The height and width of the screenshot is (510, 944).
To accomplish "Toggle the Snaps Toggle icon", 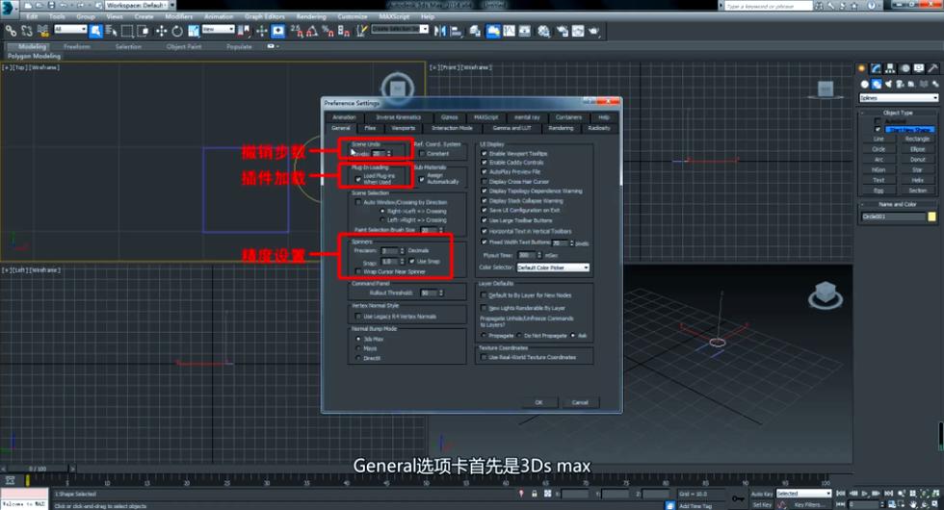I will (297, 31).
